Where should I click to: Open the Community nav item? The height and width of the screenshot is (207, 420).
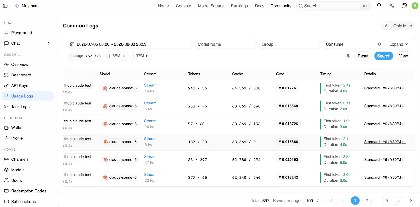(x=281, y=6)
